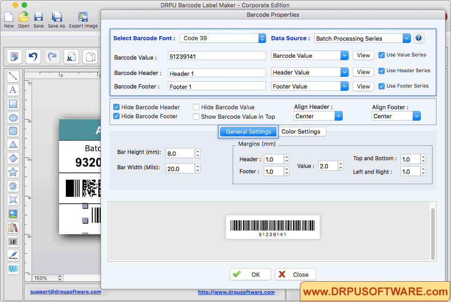
Task: Select the Signature pen tool
Action: [x=13, y=255]
